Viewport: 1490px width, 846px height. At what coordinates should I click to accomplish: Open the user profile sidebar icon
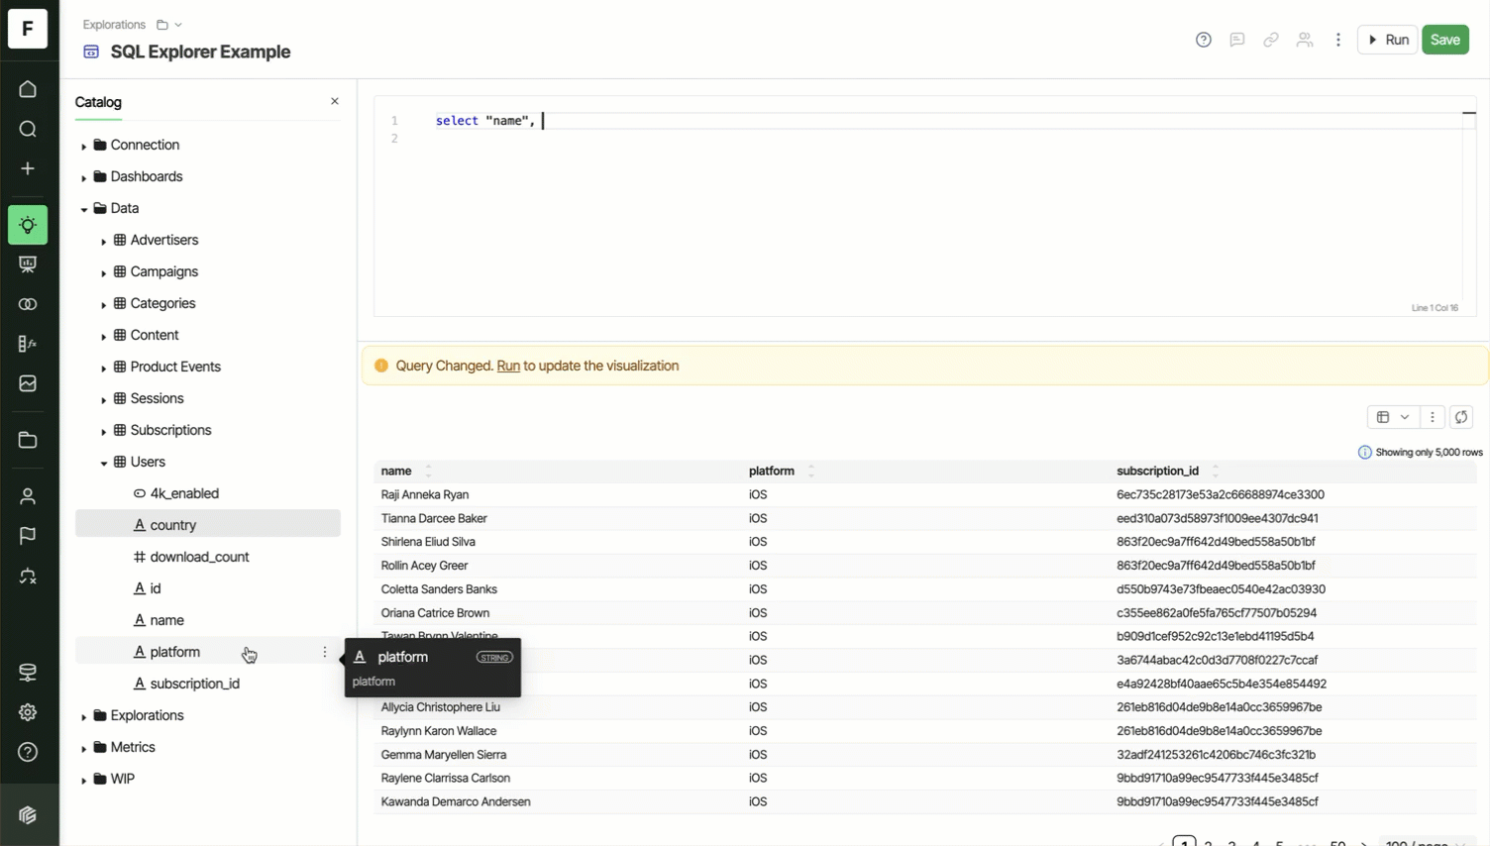click(x=28, y=496)
